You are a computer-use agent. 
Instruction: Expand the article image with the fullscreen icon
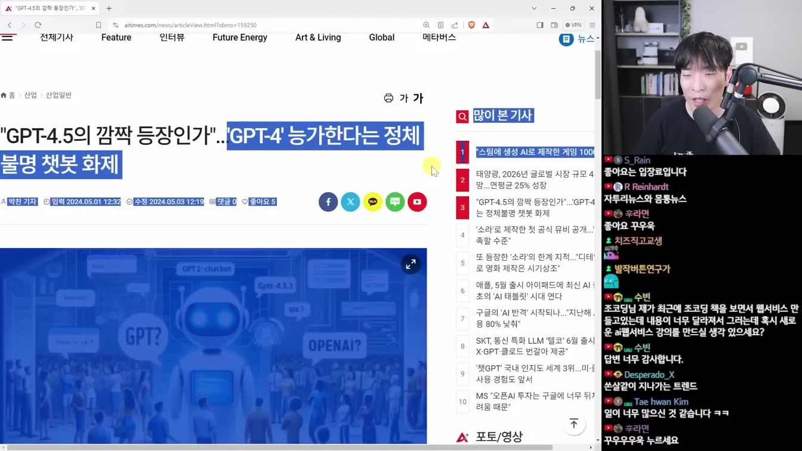pyautogui.click(x=411, y=264)
